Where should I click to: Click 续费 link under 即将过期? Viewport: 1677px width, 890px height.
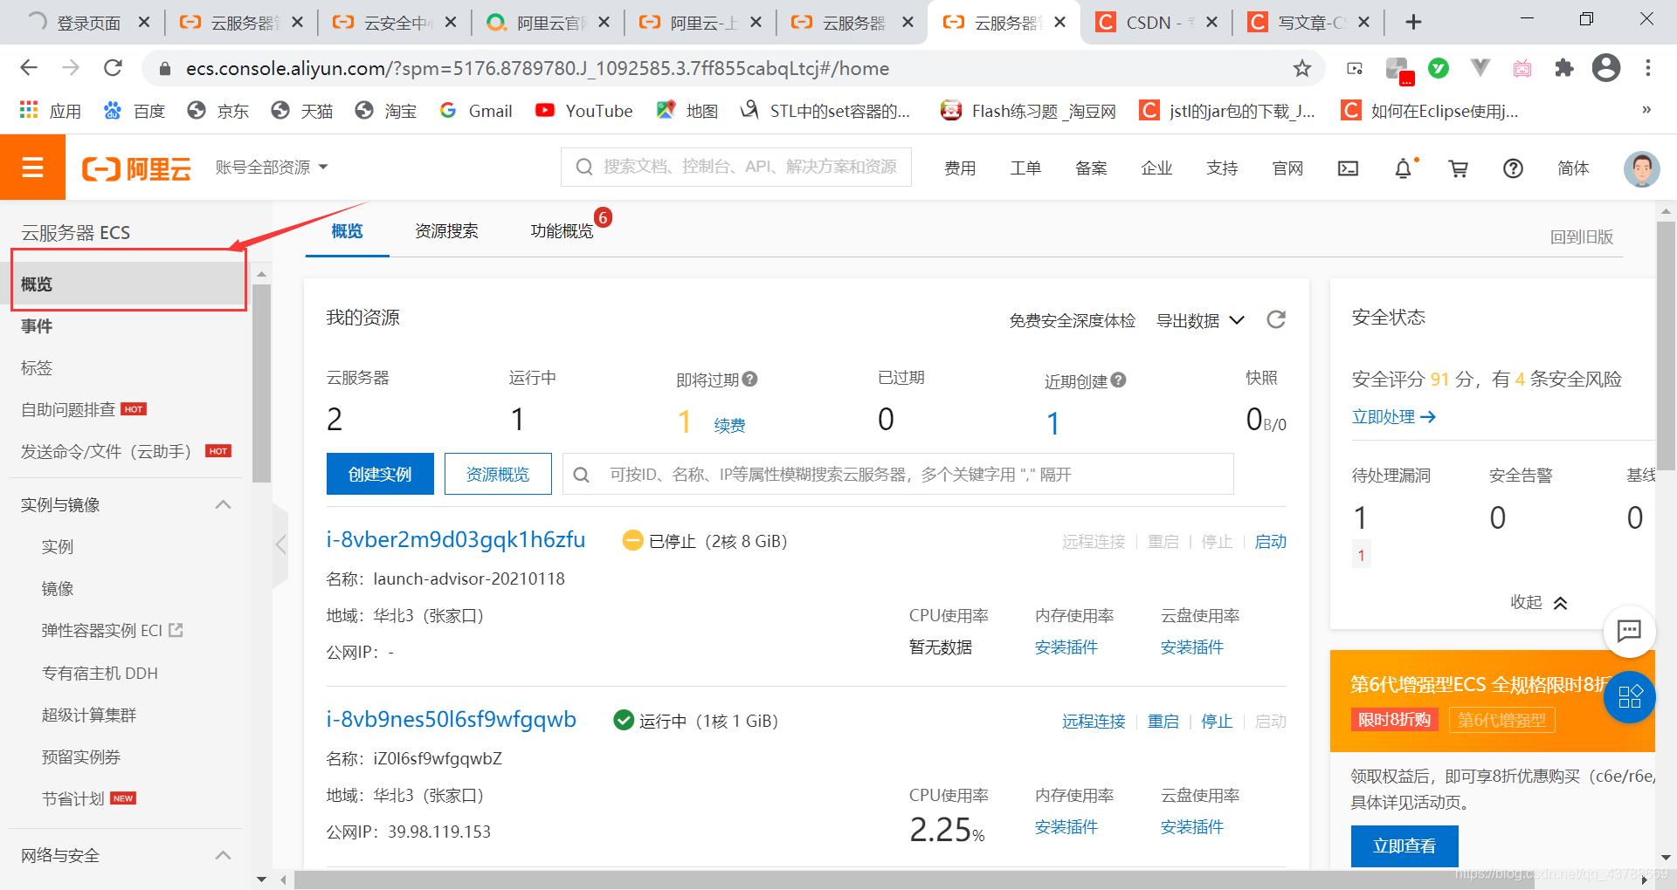pos(729,426)
